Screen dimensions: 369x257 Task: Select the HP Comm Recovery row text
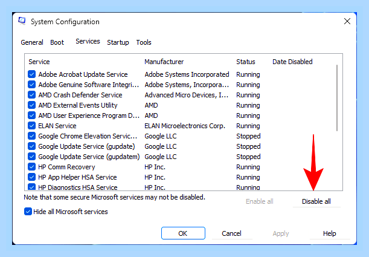66,167
